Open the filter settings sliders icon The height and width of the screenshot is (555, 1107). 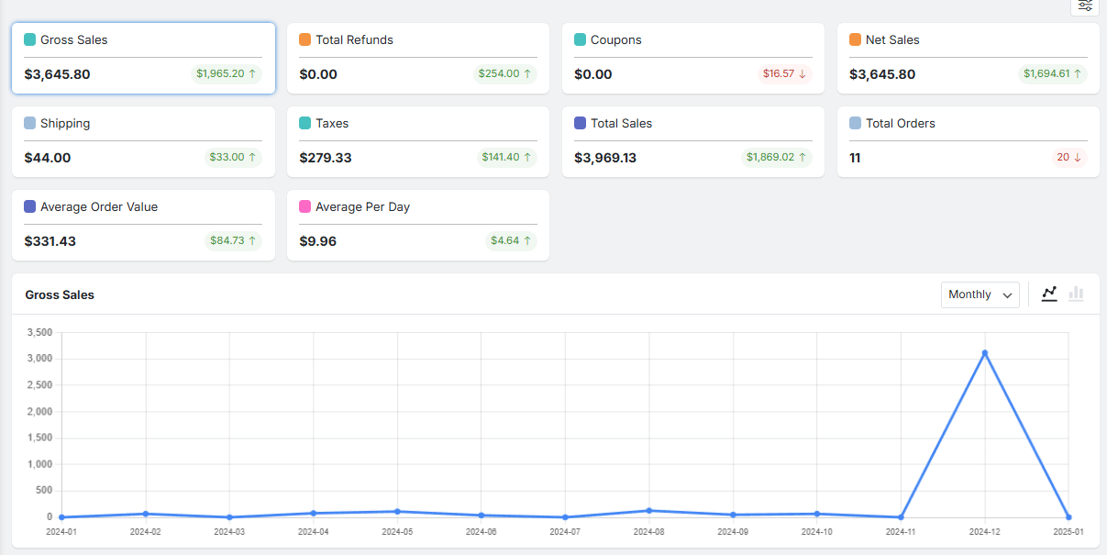click(1085, 6)
